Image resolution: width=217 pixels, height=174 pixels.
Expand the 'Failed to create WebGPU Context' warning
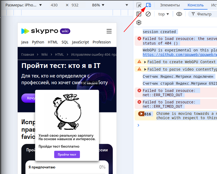(x=145, y=62)
